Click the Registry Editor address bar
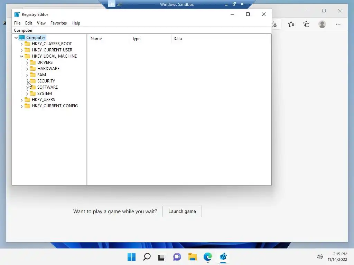 [142, 30]
